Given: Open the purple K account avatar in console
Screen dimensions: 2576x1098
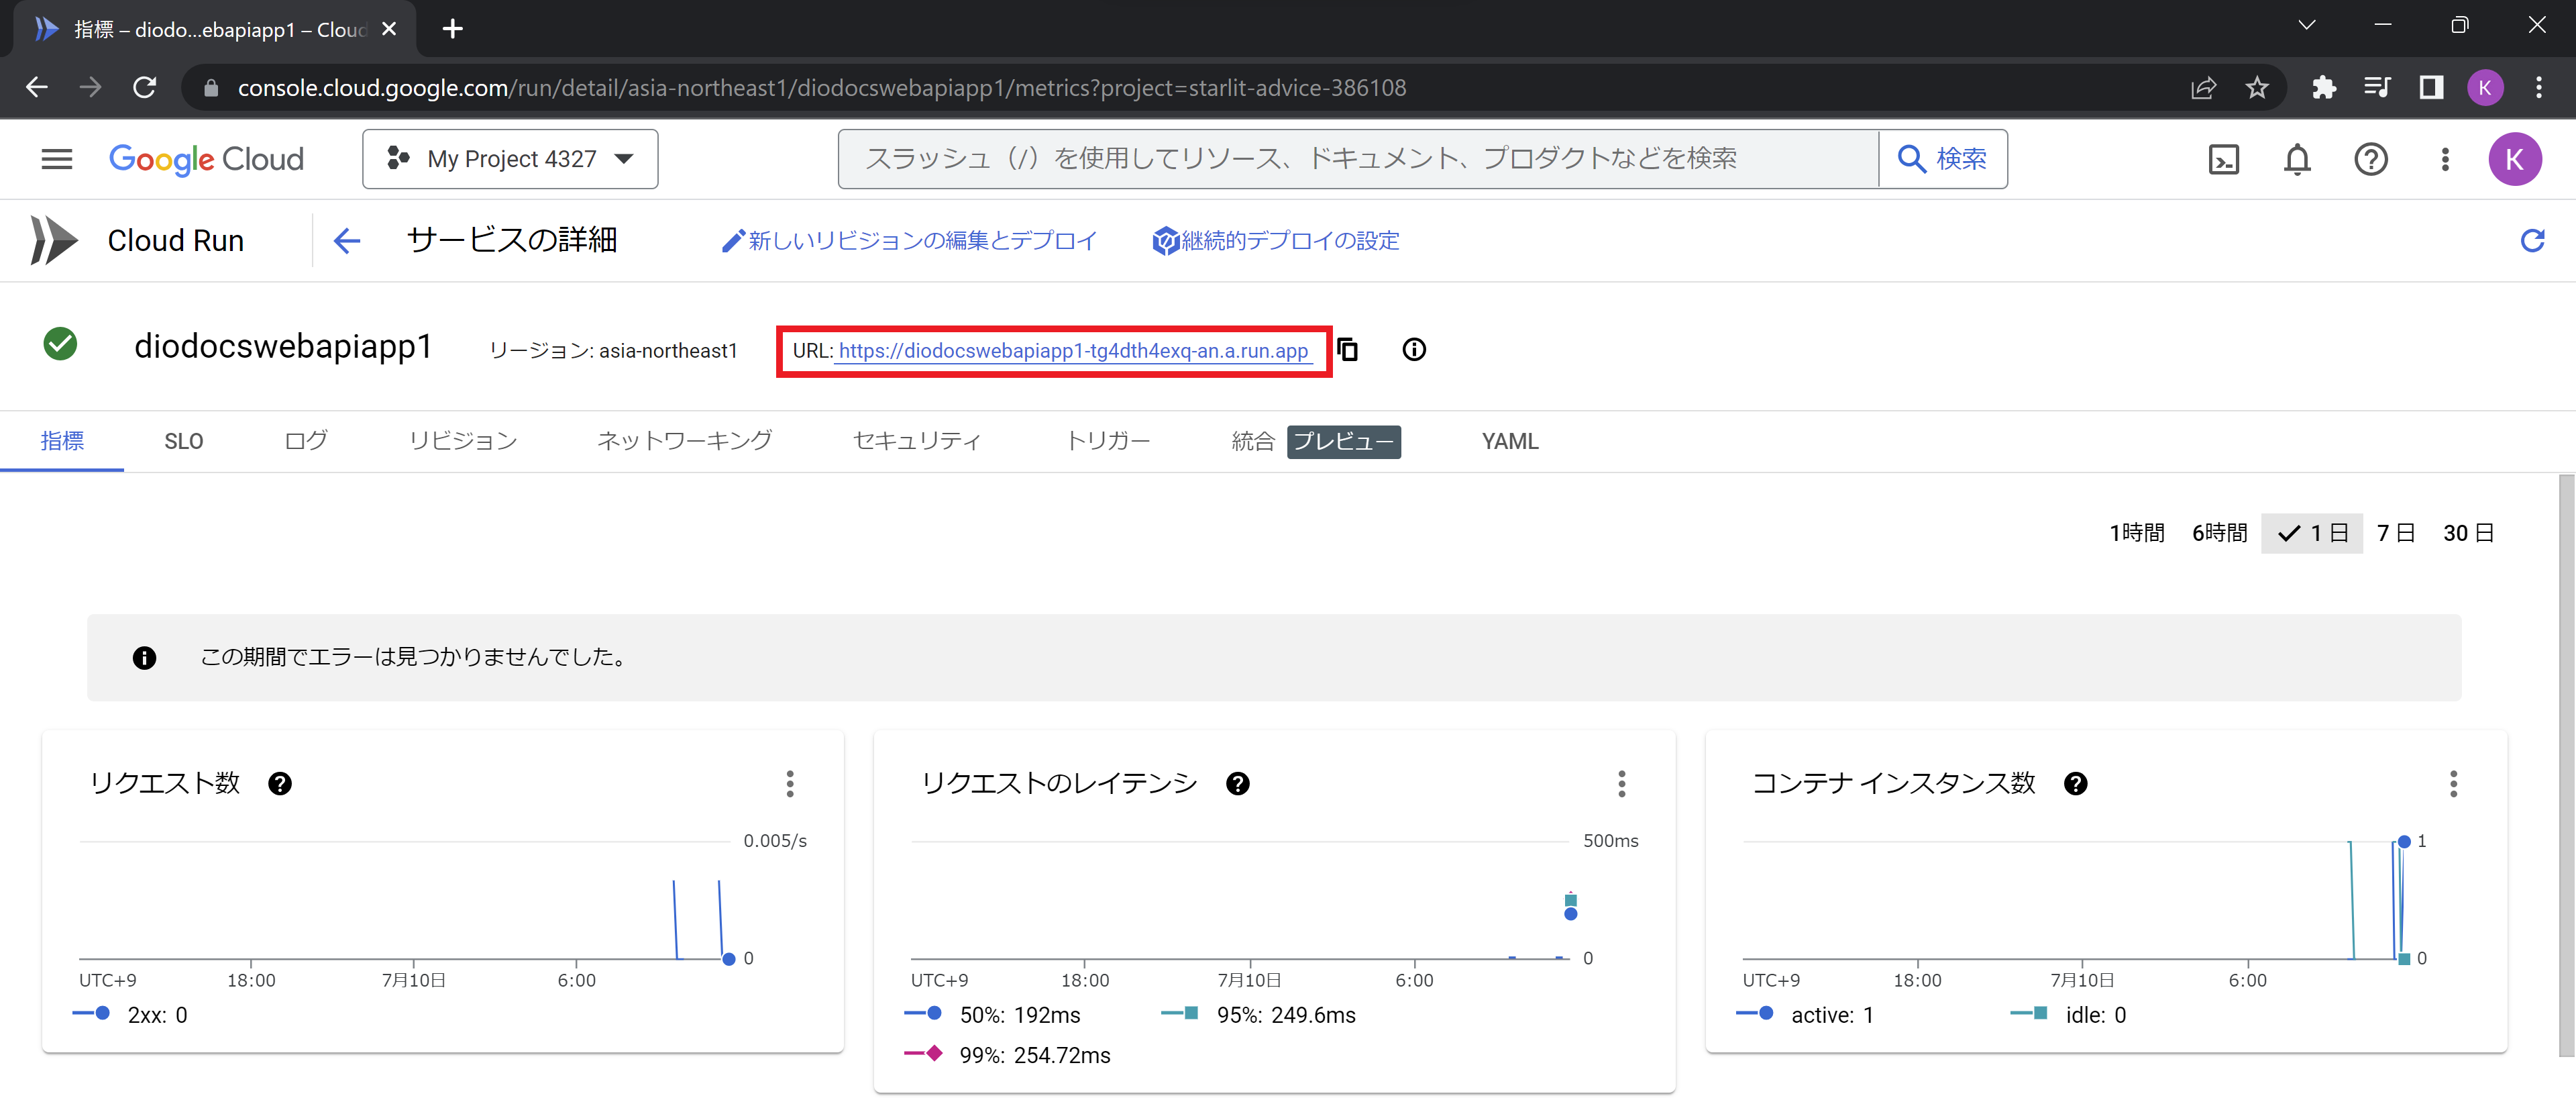Looking at the screenshot, I should point(2514,159).
